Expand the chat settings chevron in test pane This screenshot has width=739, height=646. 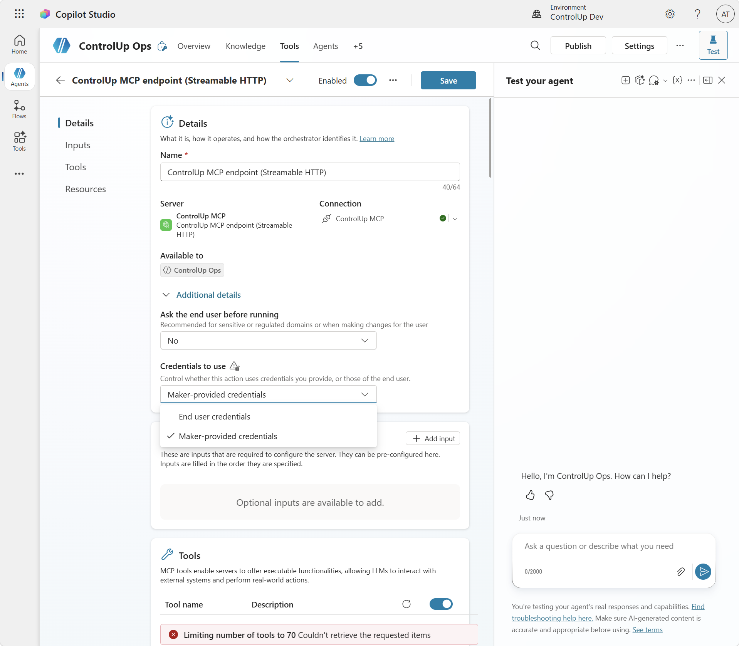pyautogui.click(x=665, y=81)
